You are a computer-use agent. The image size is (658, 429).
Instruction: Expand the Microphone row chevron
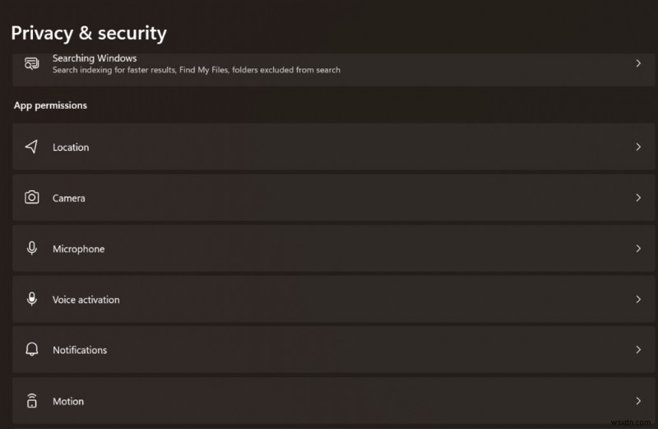coord(638,248)
